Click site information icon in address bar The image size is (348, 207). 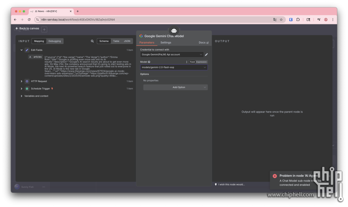click(38, 20)
